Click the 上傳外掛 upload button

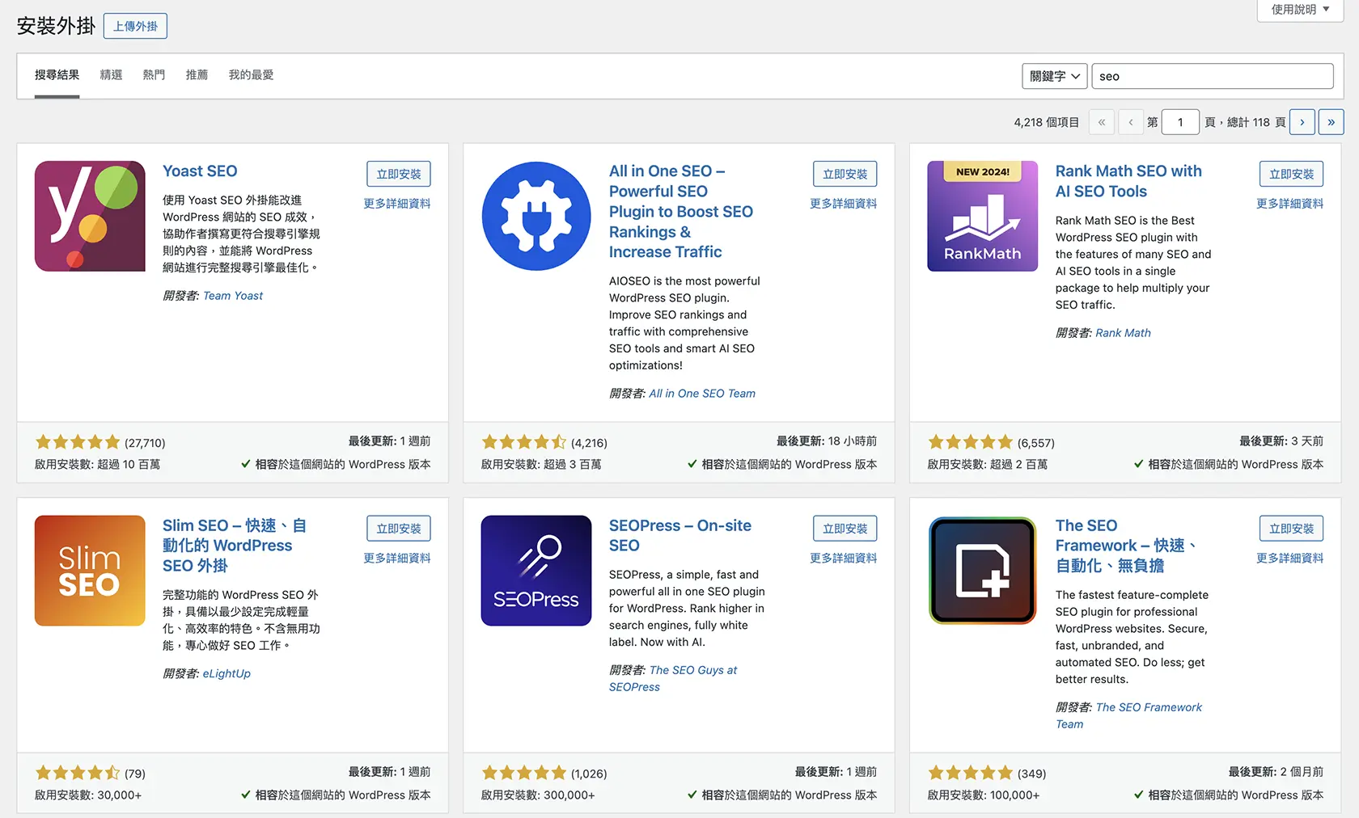(x=135, y=26)
